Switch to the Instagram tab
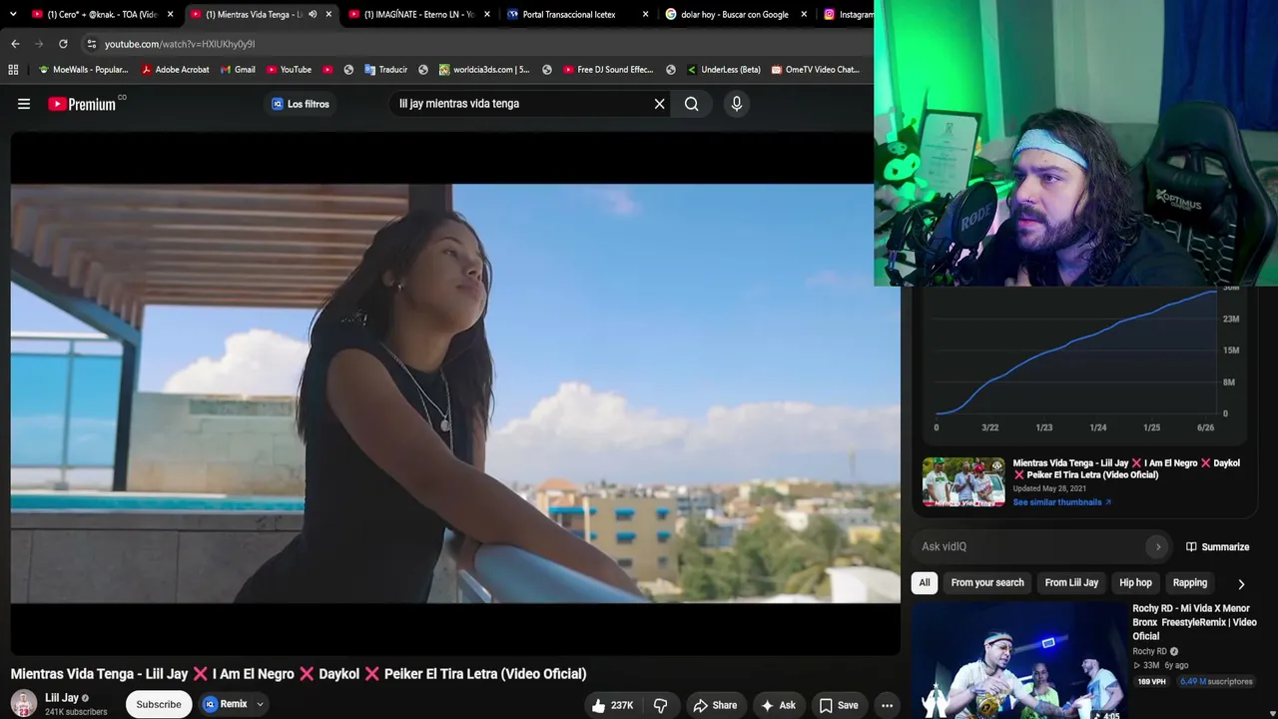The height and width of the screenshot is (719, 1278). [847, 14]
